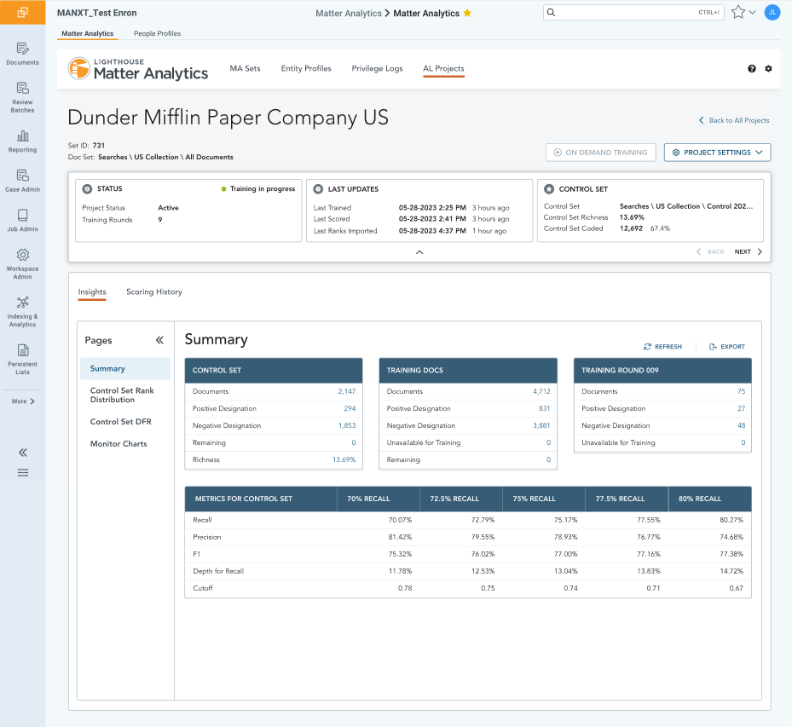Open the Control Set DFR page
Image resolution: width=792 pixels, height=727 pixels.
(x=121, y=422)
